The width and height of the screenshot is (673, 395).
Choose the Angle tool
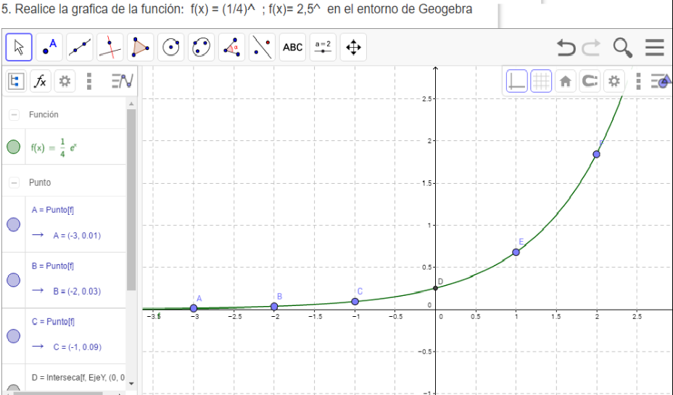[232, 47]
